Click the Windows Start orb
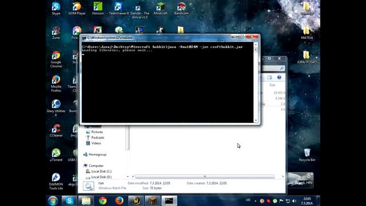Image resolution: width=366 pixels, height=206 pixels. 53,201
